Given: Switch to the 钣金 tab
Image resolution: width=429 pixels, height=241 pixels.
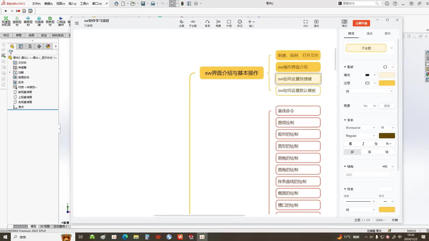Looking at the screenshot, I should tap(44, 35).
